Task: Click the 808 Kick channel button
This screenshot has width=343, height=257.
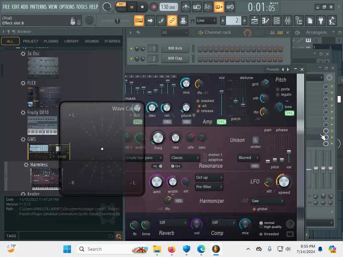Action: (175, 48)
